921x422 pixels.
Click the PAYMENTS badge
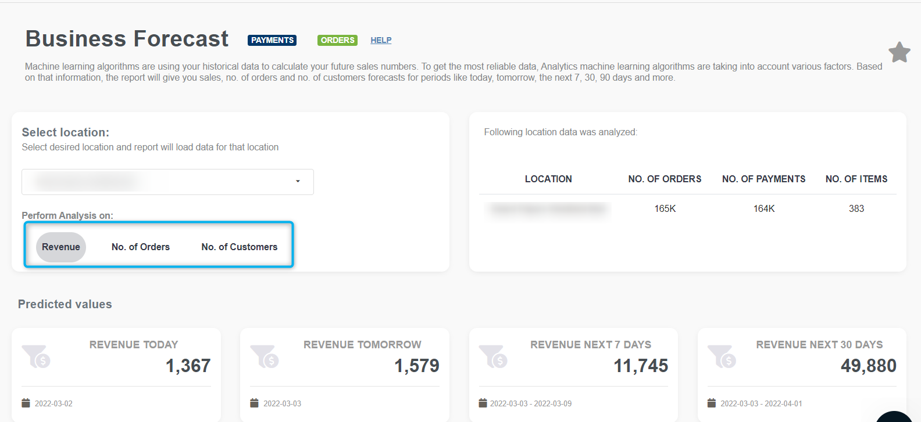tap(272, 40)
